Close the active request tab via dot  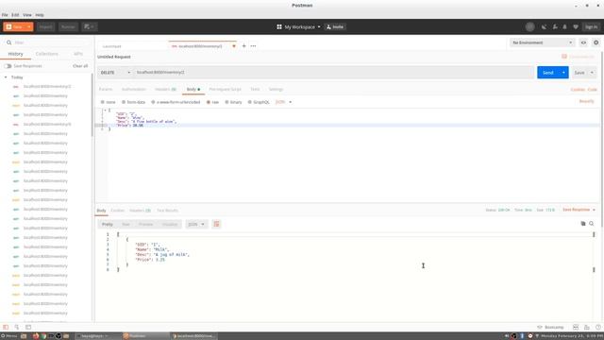(x=234, y=46)
